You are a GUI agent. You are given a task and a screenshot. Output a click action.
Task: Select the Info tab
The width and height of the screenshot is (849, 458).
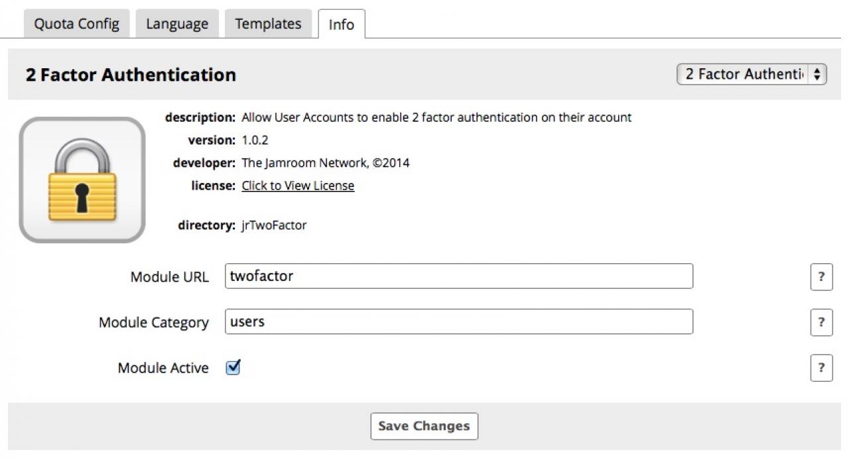coord(342,25)
